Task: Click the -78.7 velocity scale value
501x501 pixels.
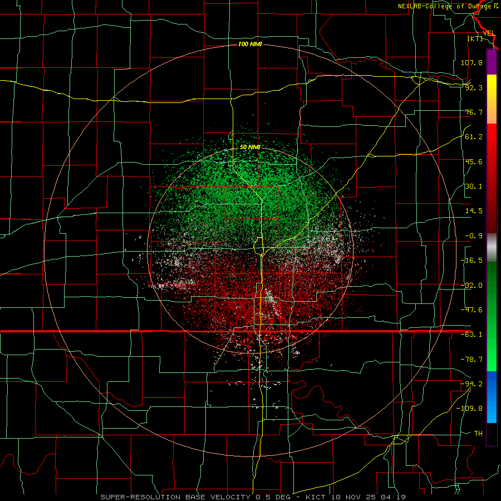Action: [471, 360]
